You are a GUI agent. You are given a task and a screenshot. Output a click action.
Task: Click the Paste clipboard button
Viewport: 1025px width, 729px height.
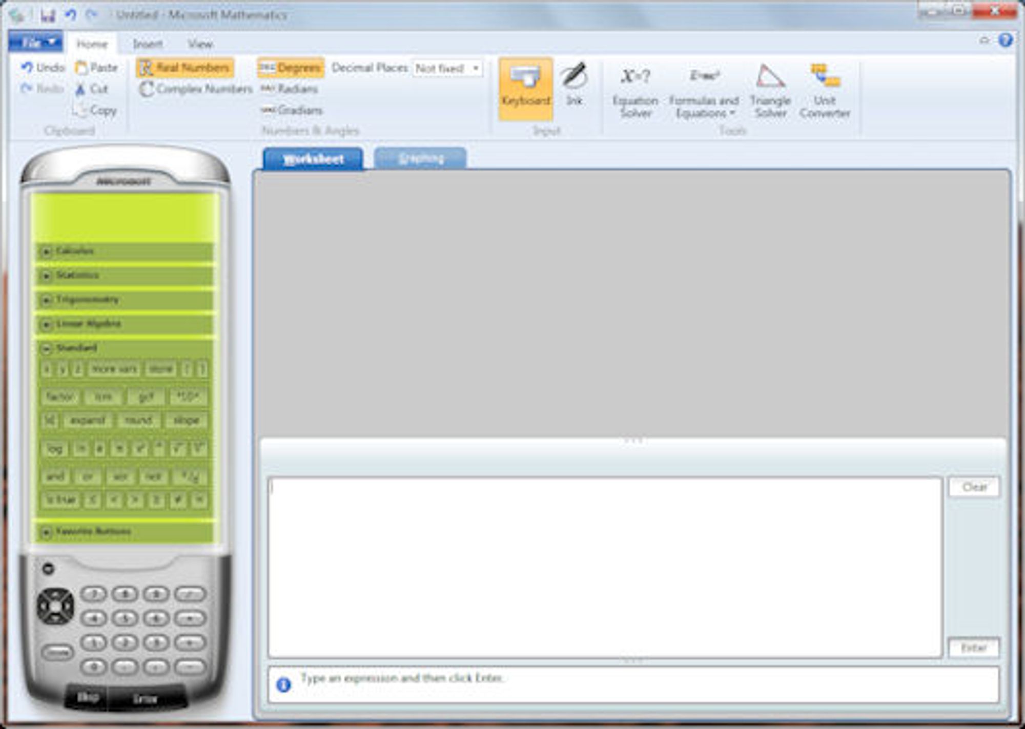(x=96, y=68)
